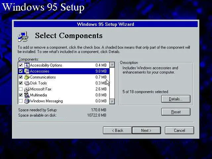Click the Disk Tools drive icon

(x=27, y=83)
